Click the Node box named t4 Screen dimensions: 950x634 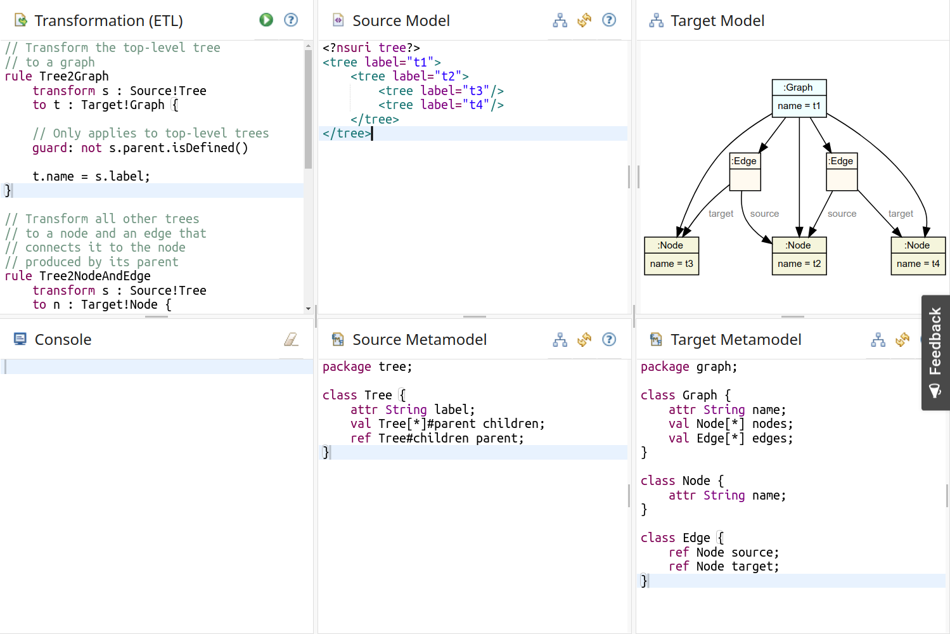click(917, 256)
